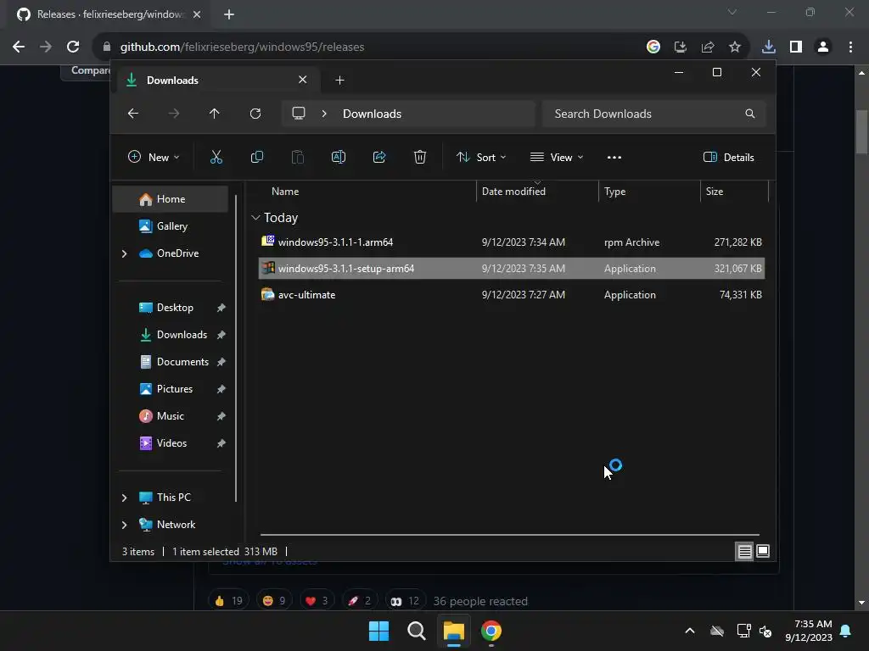Show hidden icons in system tray
The height and width of the screenshot is (651, 869).
coord(689,631)
